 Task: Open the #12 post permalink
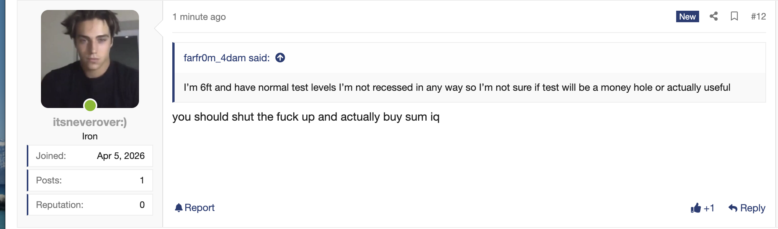(x=758, y=16)
